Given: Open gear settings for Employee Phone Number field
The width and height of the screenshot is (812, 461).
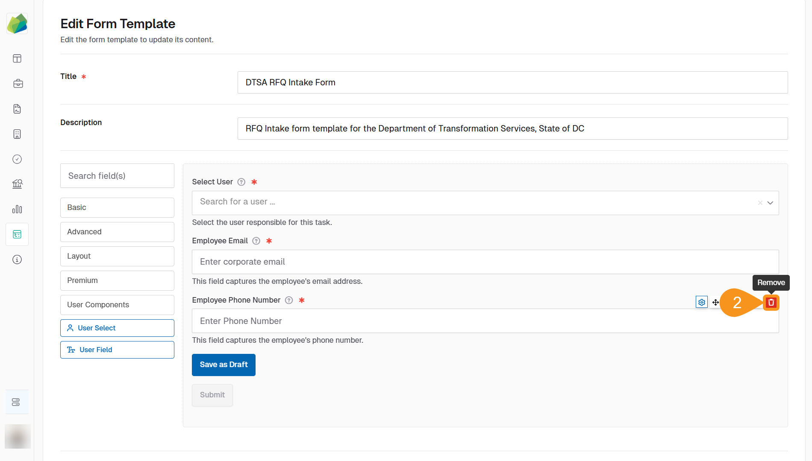Looking at the screenshot, I should click(701, 302).
